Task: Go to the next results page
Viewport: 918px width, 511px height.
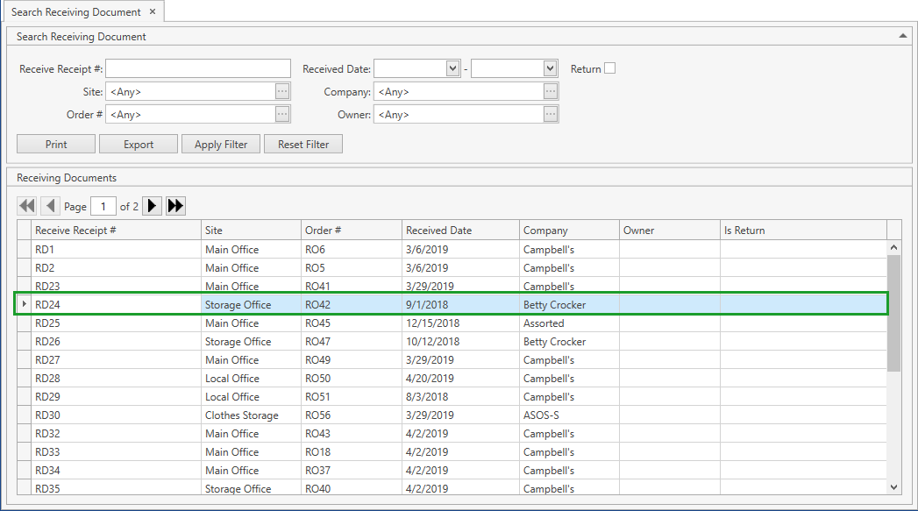Action: click(x=153, y=205)
